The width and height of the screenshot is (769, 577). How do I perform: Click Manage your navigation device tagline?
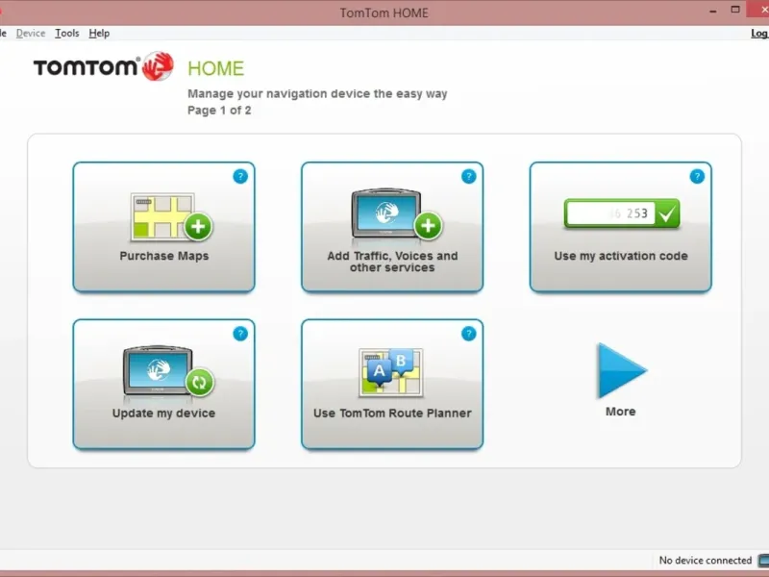[317, 93]
